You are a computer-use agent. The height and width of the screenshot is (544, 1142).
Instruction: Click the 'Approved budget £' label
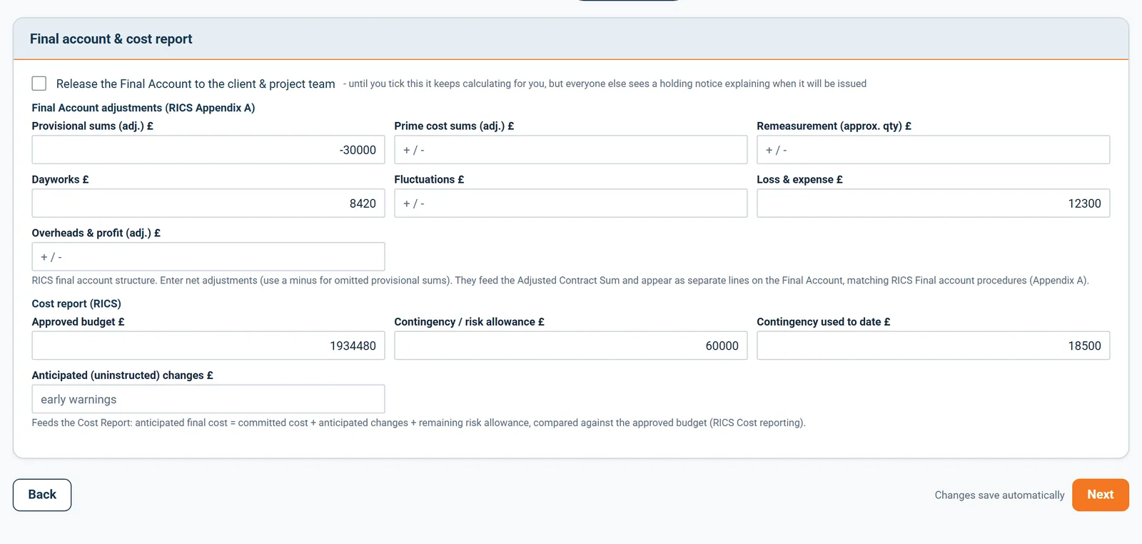coord(79,322)
